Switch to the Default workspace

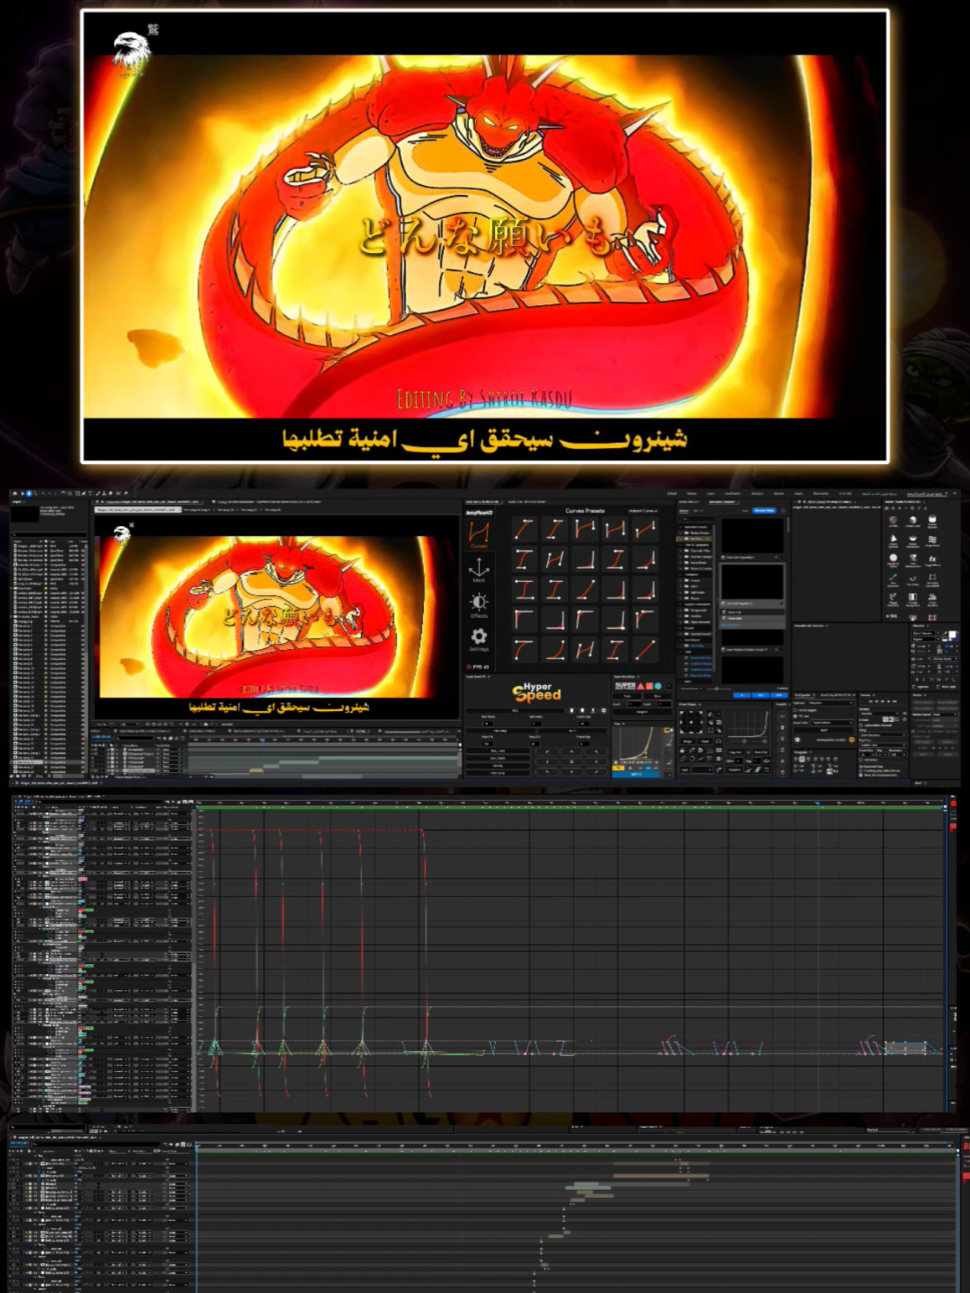672,494
